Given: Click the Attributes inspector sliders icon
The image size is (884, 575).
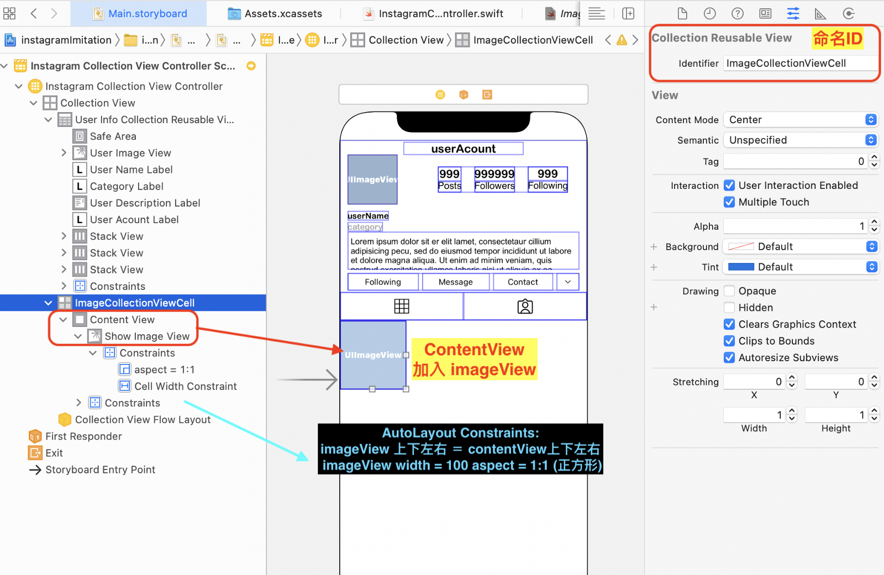Looking at the screenshot, I should [x=793, y=13].
